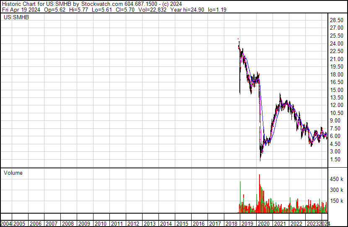Click the 2022 year label on the time axis
348x227 pixels.
coord(296,224)
